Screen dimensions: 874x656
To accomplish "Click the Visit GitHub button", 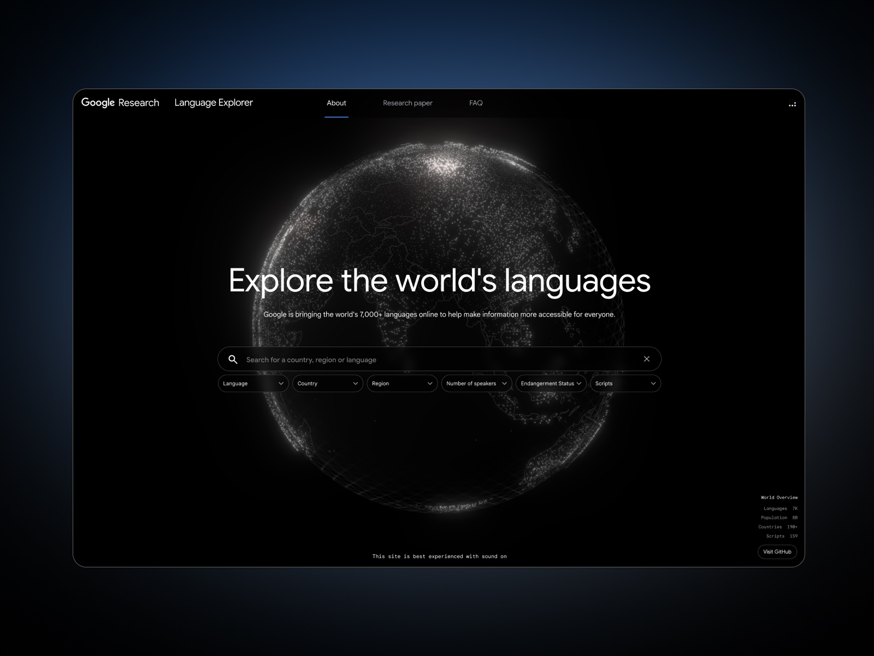I will coord(777,552).
